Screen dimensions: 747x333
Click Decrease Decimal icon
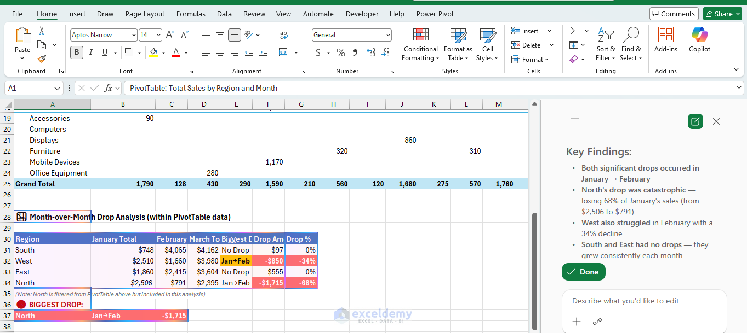click(385, 52)
